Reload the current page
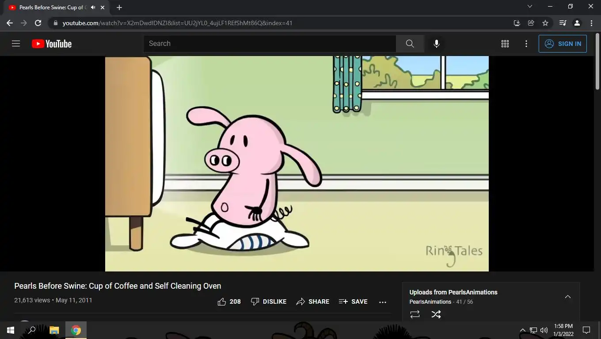Viewport: 601px width, 339px height. point(38,23)
